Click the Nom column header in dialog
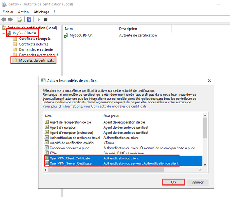 48,116
